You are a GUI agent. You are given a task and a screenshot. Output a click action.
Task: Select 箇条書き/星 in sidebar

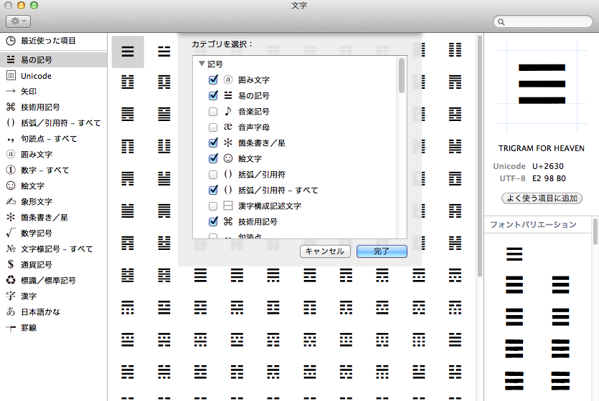[x=54, y=217]
